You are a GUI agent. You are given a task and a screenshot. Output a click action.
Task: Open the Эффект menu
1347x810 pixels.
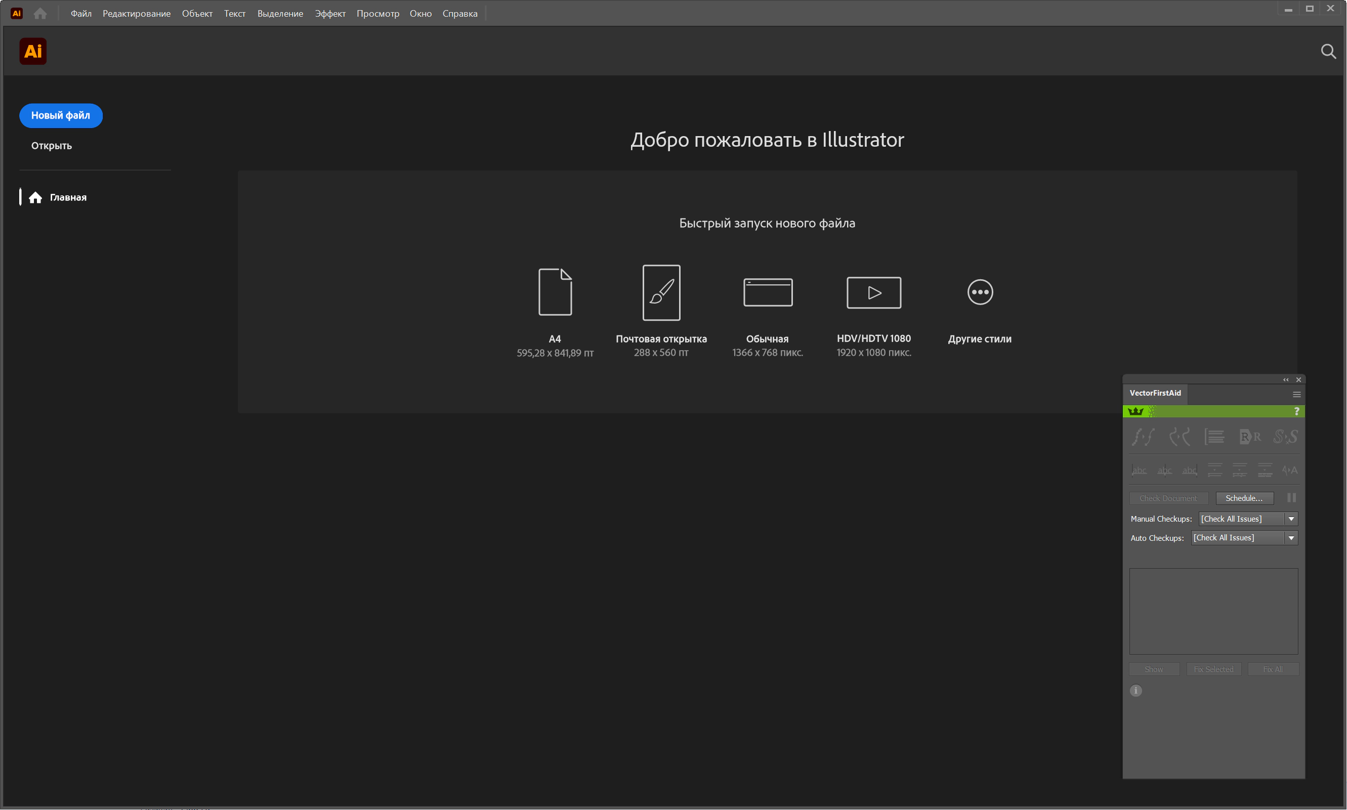click(x=329, y=14)
